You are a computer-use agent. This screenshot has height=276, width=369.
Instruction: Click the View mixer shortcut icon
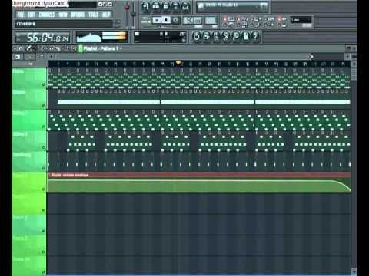(186, 7)
